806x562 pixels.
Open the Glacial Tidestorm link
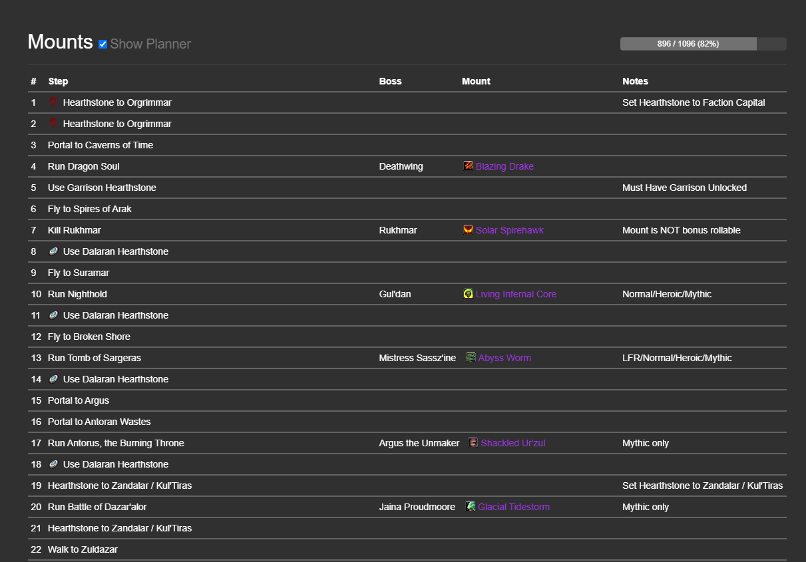coord(514,507)
